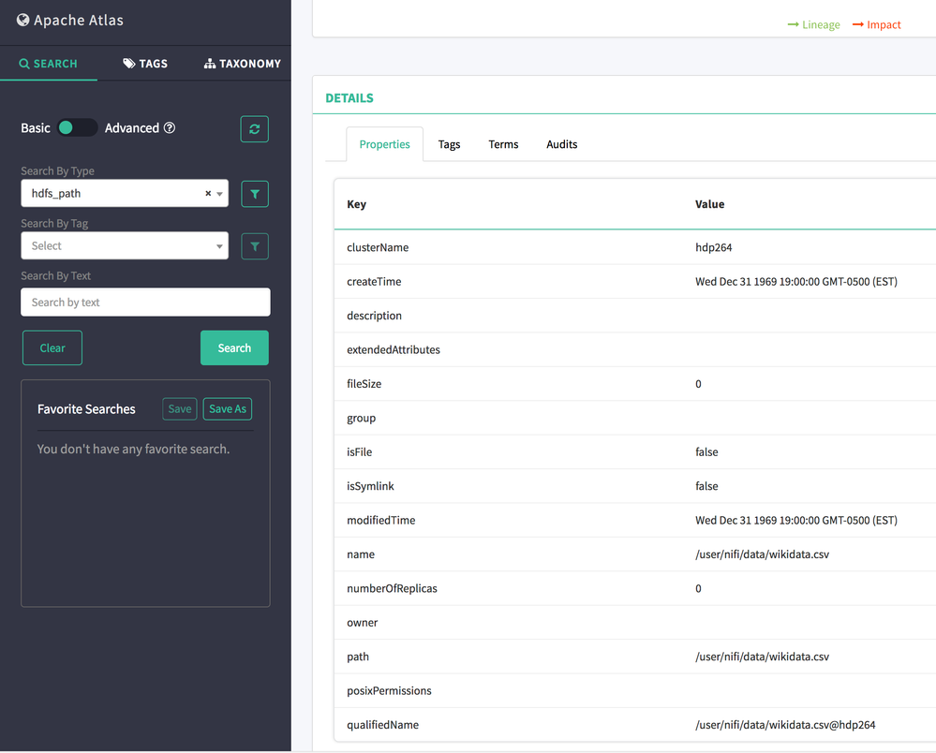Select the clusterName value hdp264

tap(713, 247)
